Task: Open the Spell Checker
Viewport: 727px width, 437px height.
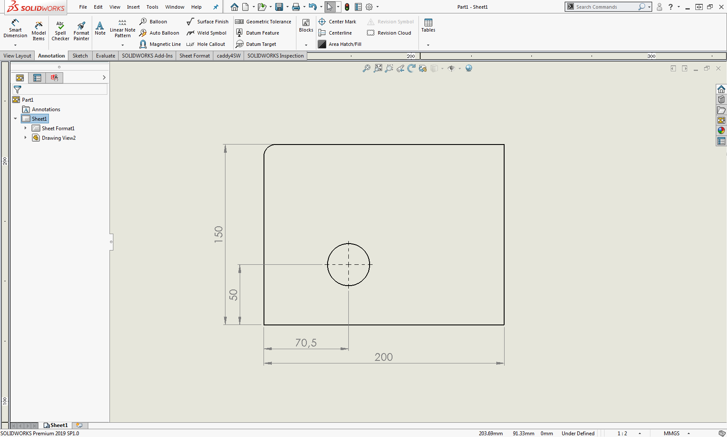Action: pos(60,30)
